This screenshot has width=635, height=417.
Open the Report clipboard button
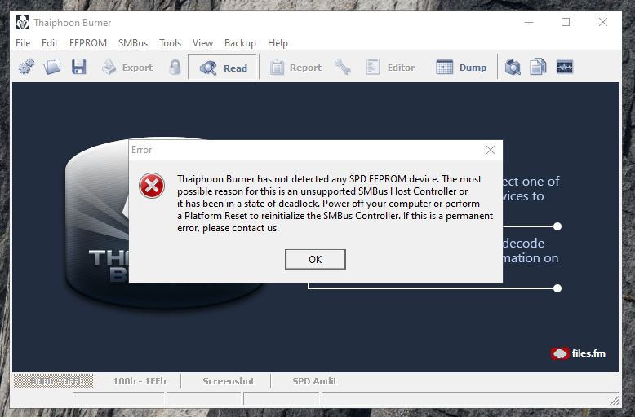point(295,68)
